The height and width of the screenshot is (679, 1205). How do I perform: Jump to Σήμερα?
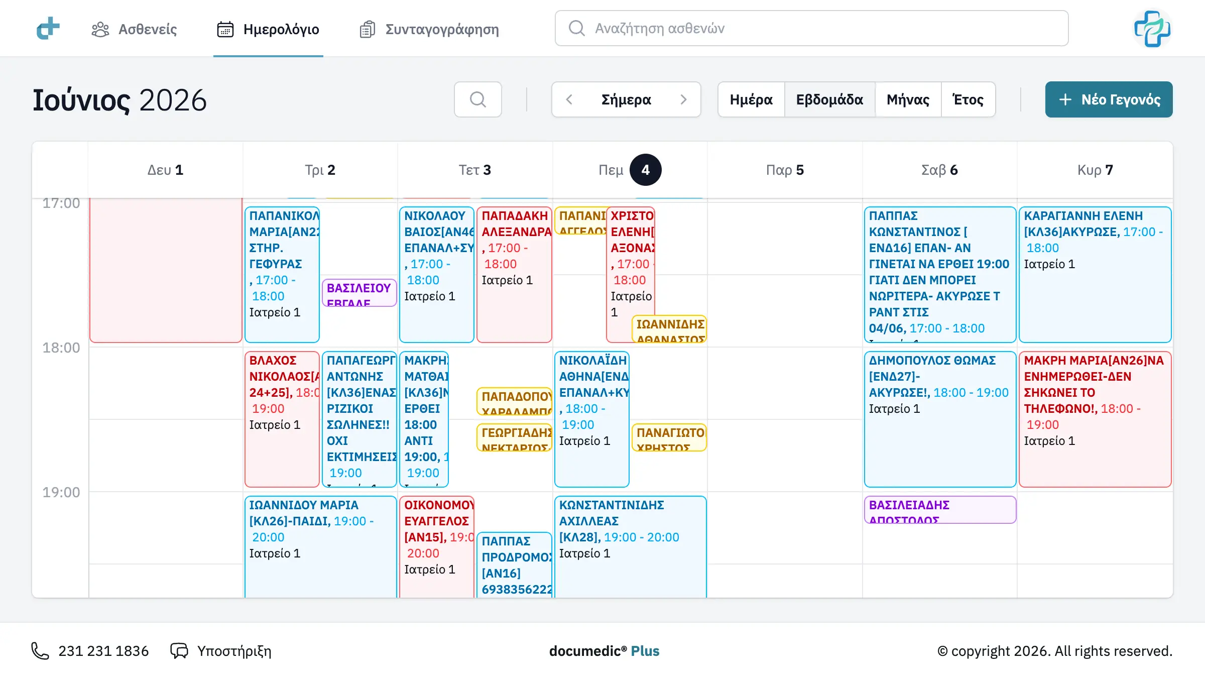coord(626,99)
